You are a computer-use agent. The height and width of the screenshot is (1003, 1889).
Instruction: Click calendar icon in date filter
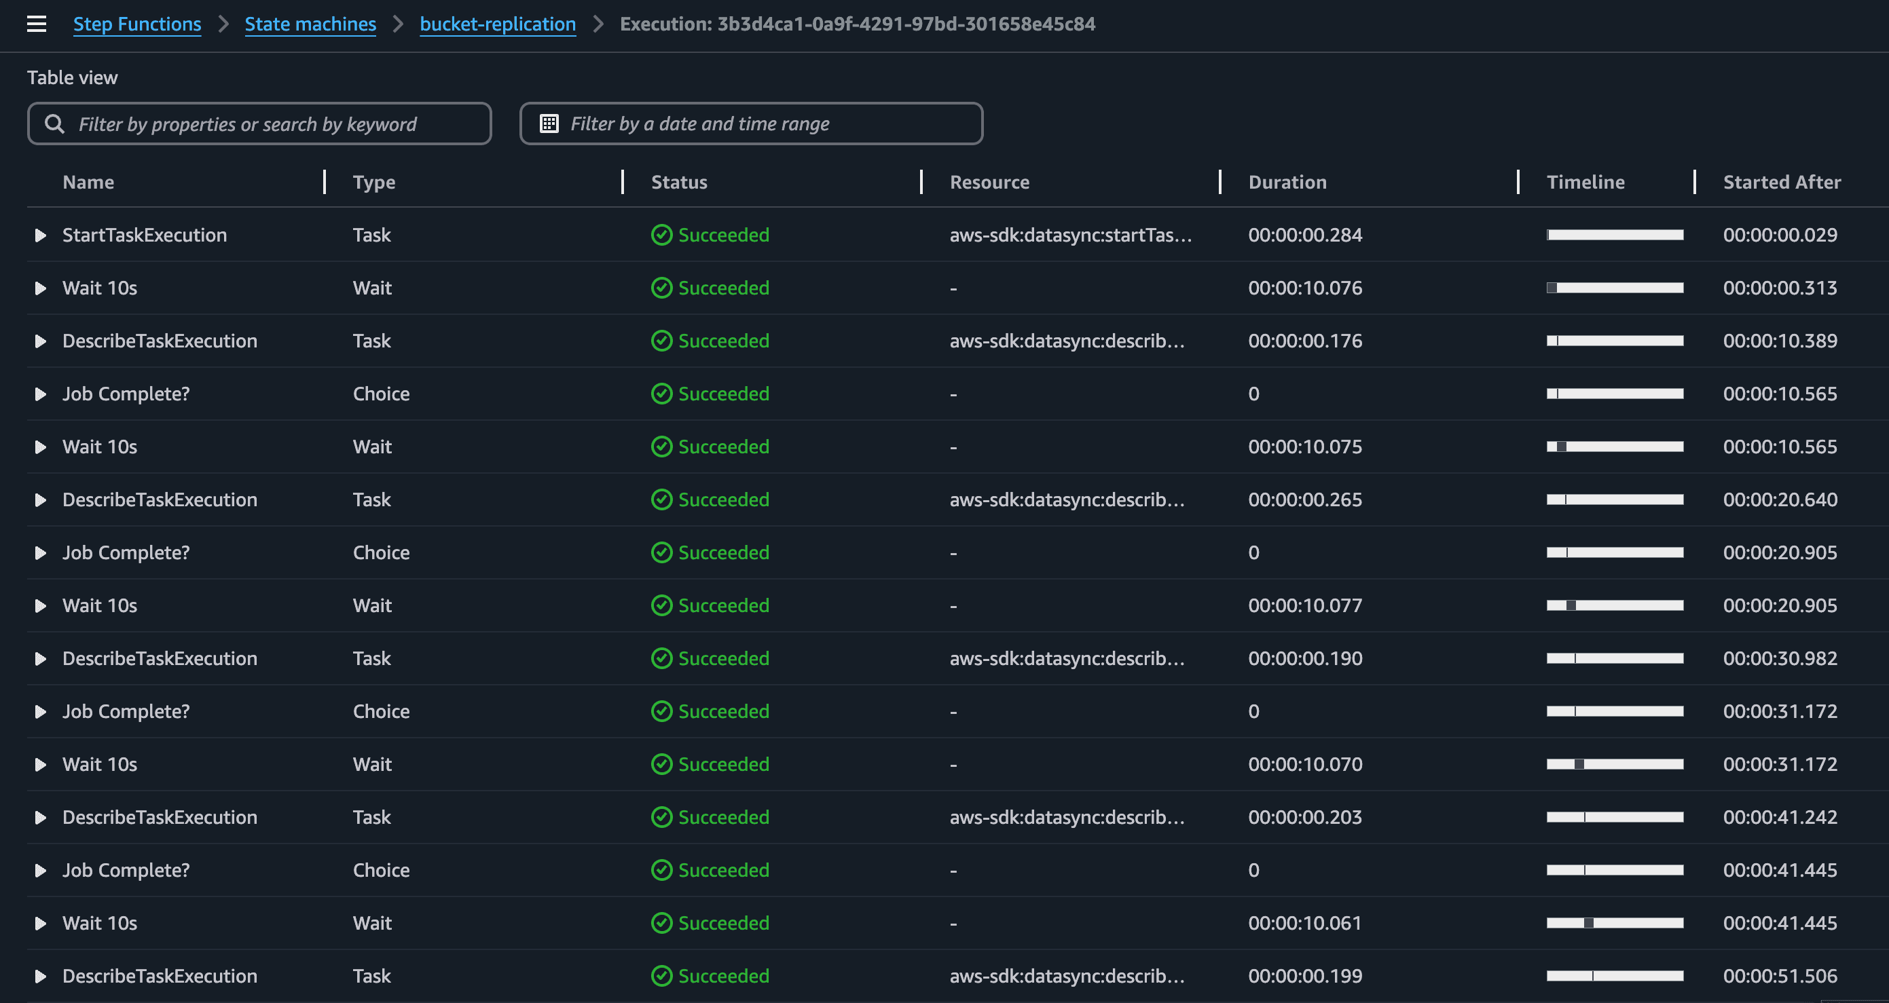click(549, 124)
